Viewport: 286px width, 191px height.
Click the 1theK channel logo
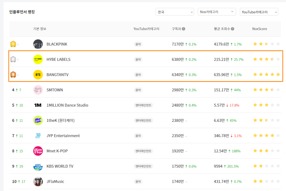point(38,120)
